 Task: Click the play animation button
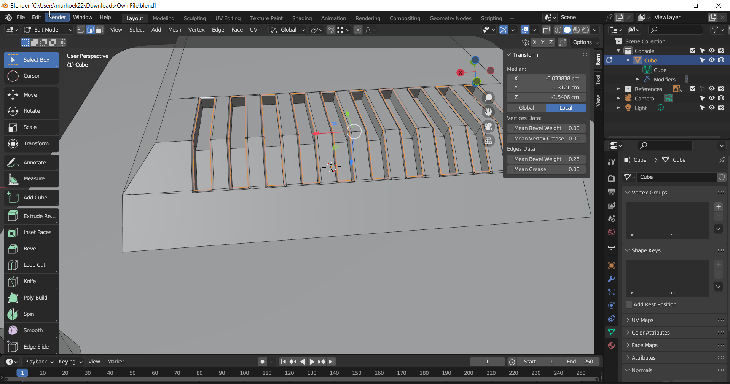312,362
